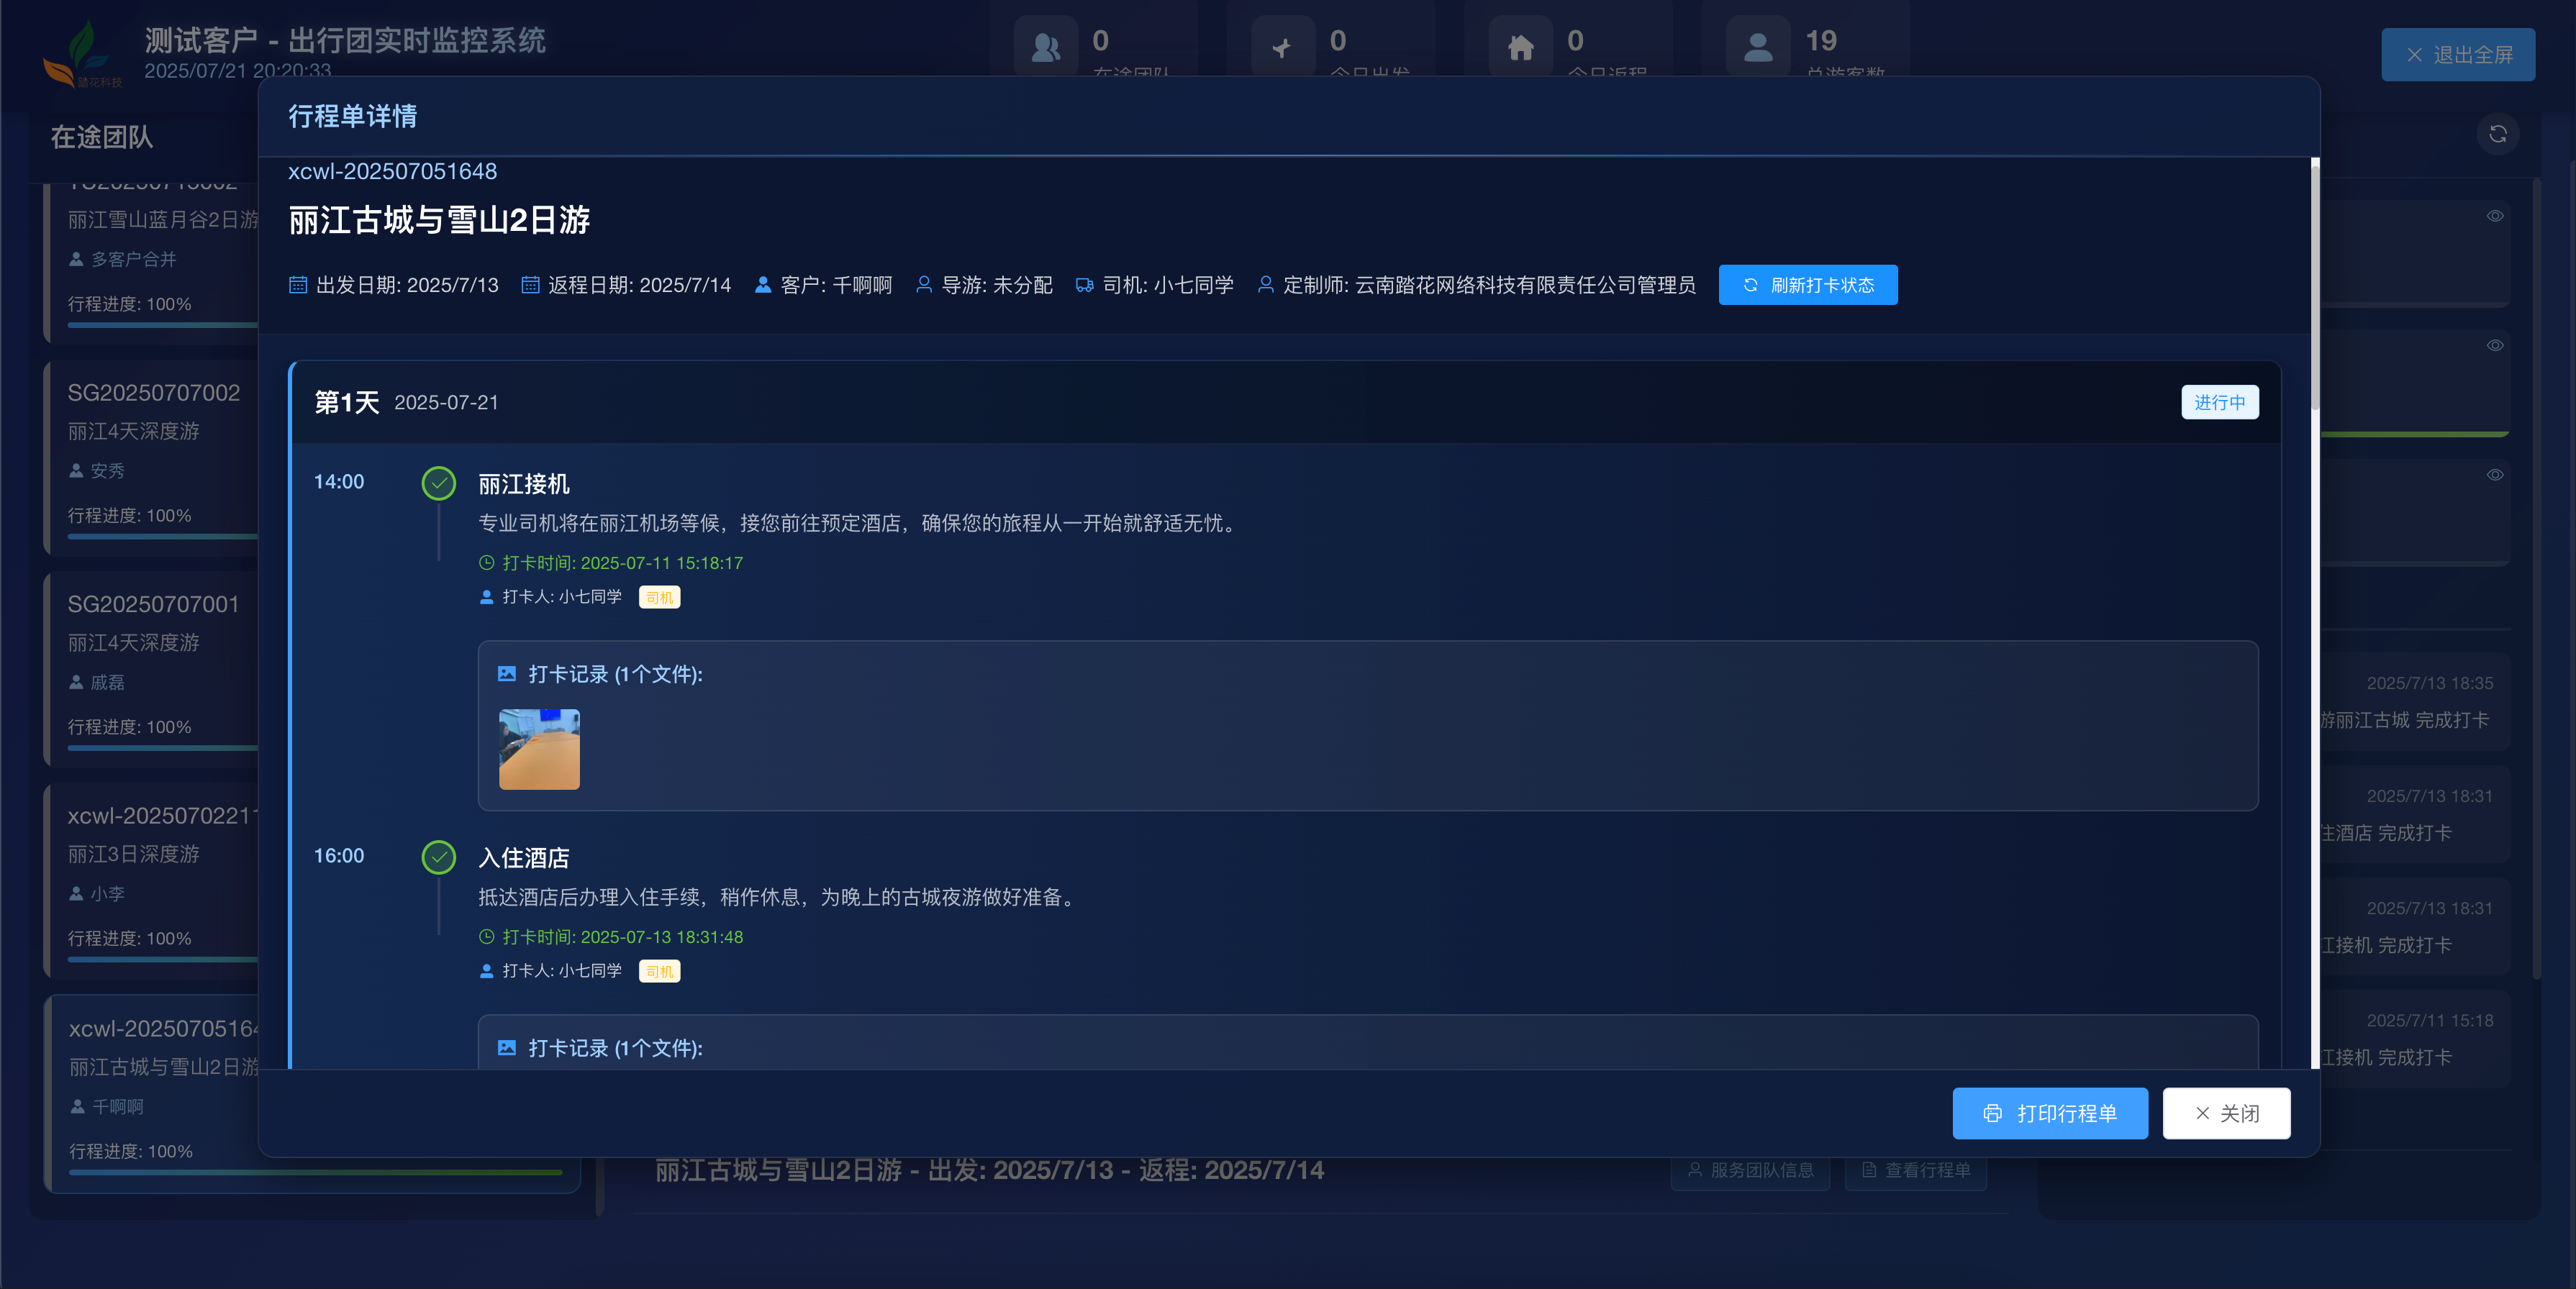
Task: Click the image icon beside first 打卡记录
Action: point(507,674)
